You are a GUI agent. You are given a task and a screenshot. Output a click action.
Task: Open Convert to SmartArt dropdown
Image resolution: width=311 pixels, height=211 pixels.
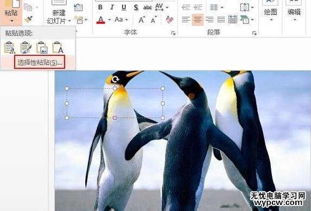coord(247,20)
